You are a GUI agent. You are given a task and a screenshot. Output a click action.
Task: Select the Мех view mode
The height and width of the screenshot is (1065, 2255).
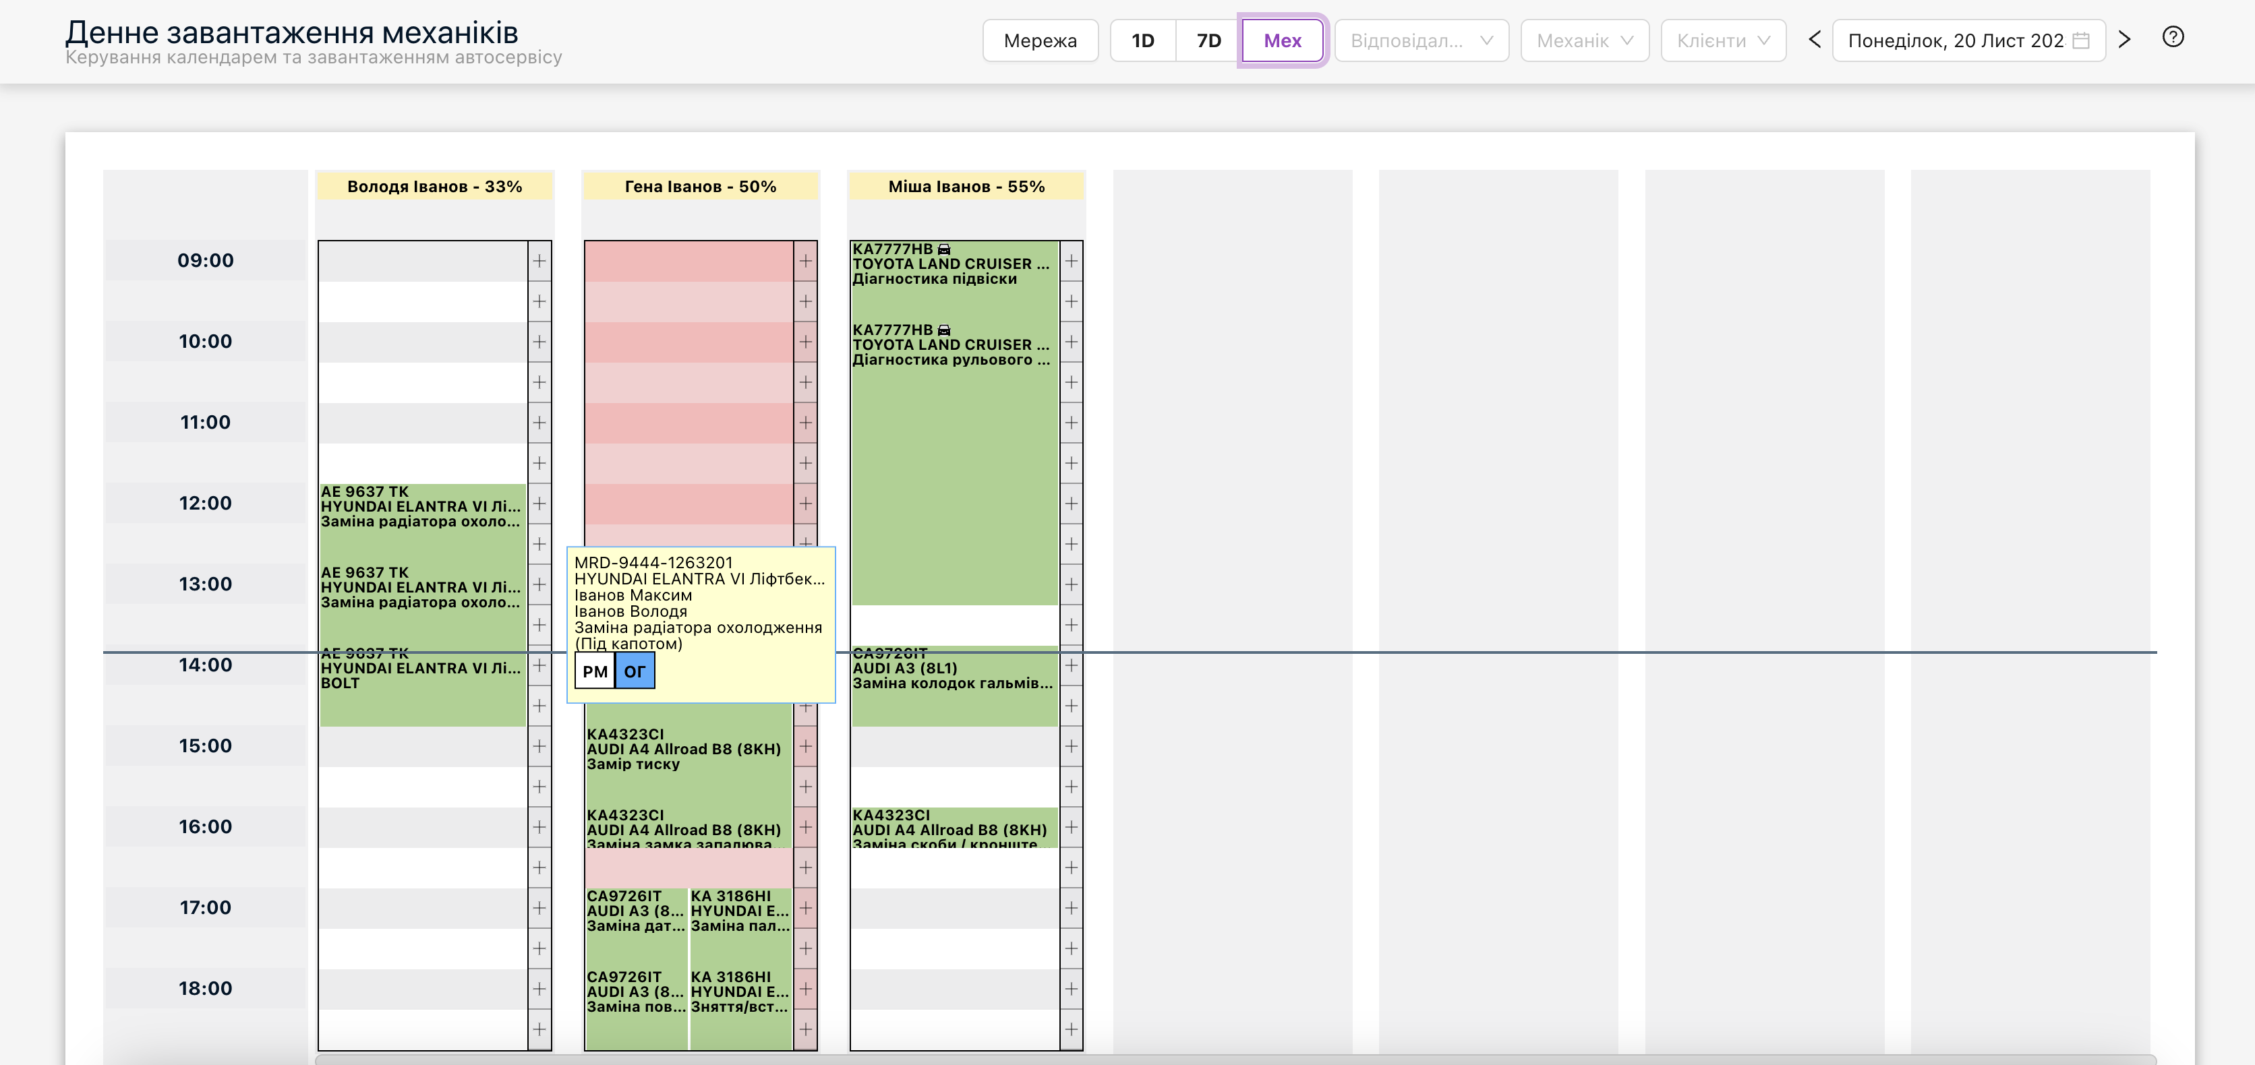tap(1283, 41)
